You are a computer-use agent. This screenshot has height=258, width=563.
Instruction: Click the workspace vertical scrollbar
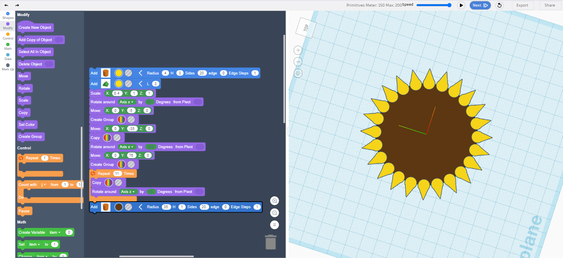point(284,78)
